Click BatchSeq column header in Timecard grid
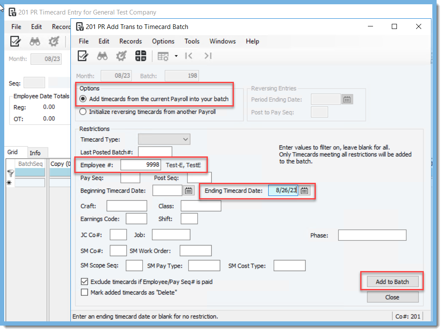Screen dimensions: 443x332 (x=30, y=164)
